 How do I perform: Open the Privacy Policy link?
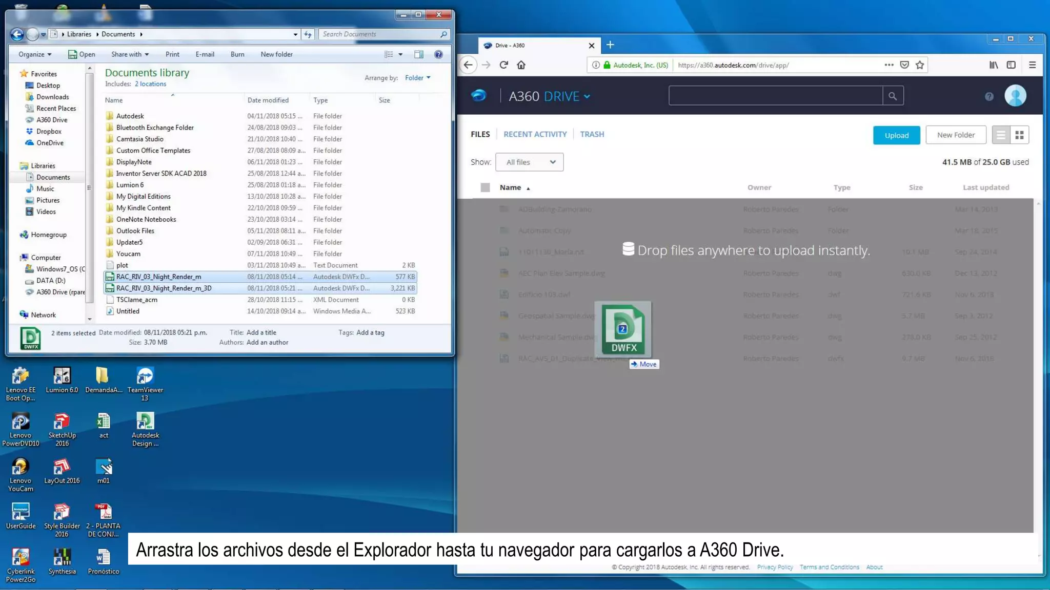[775, 567]
